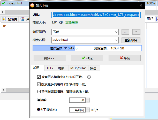The width and height of the screenshot is (158, 120).
Task: Click the 重新命名 rename button
Action: click(x=131, y=40)
